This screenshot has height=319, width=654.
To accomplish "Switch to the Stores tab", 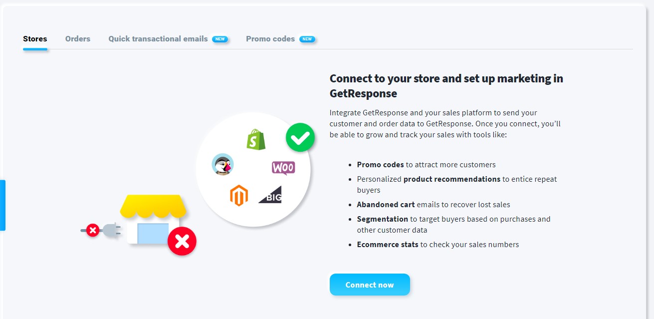I will (35, 39).
